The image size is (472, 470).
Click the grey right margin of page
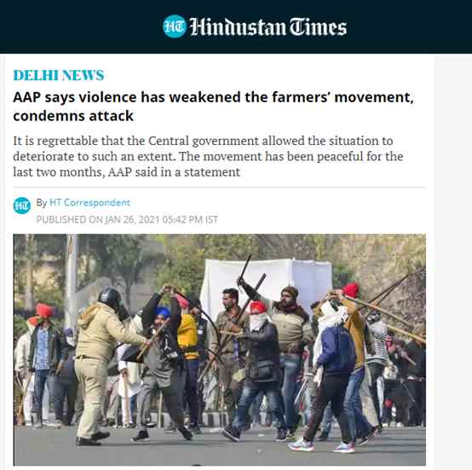pos(453,262)
